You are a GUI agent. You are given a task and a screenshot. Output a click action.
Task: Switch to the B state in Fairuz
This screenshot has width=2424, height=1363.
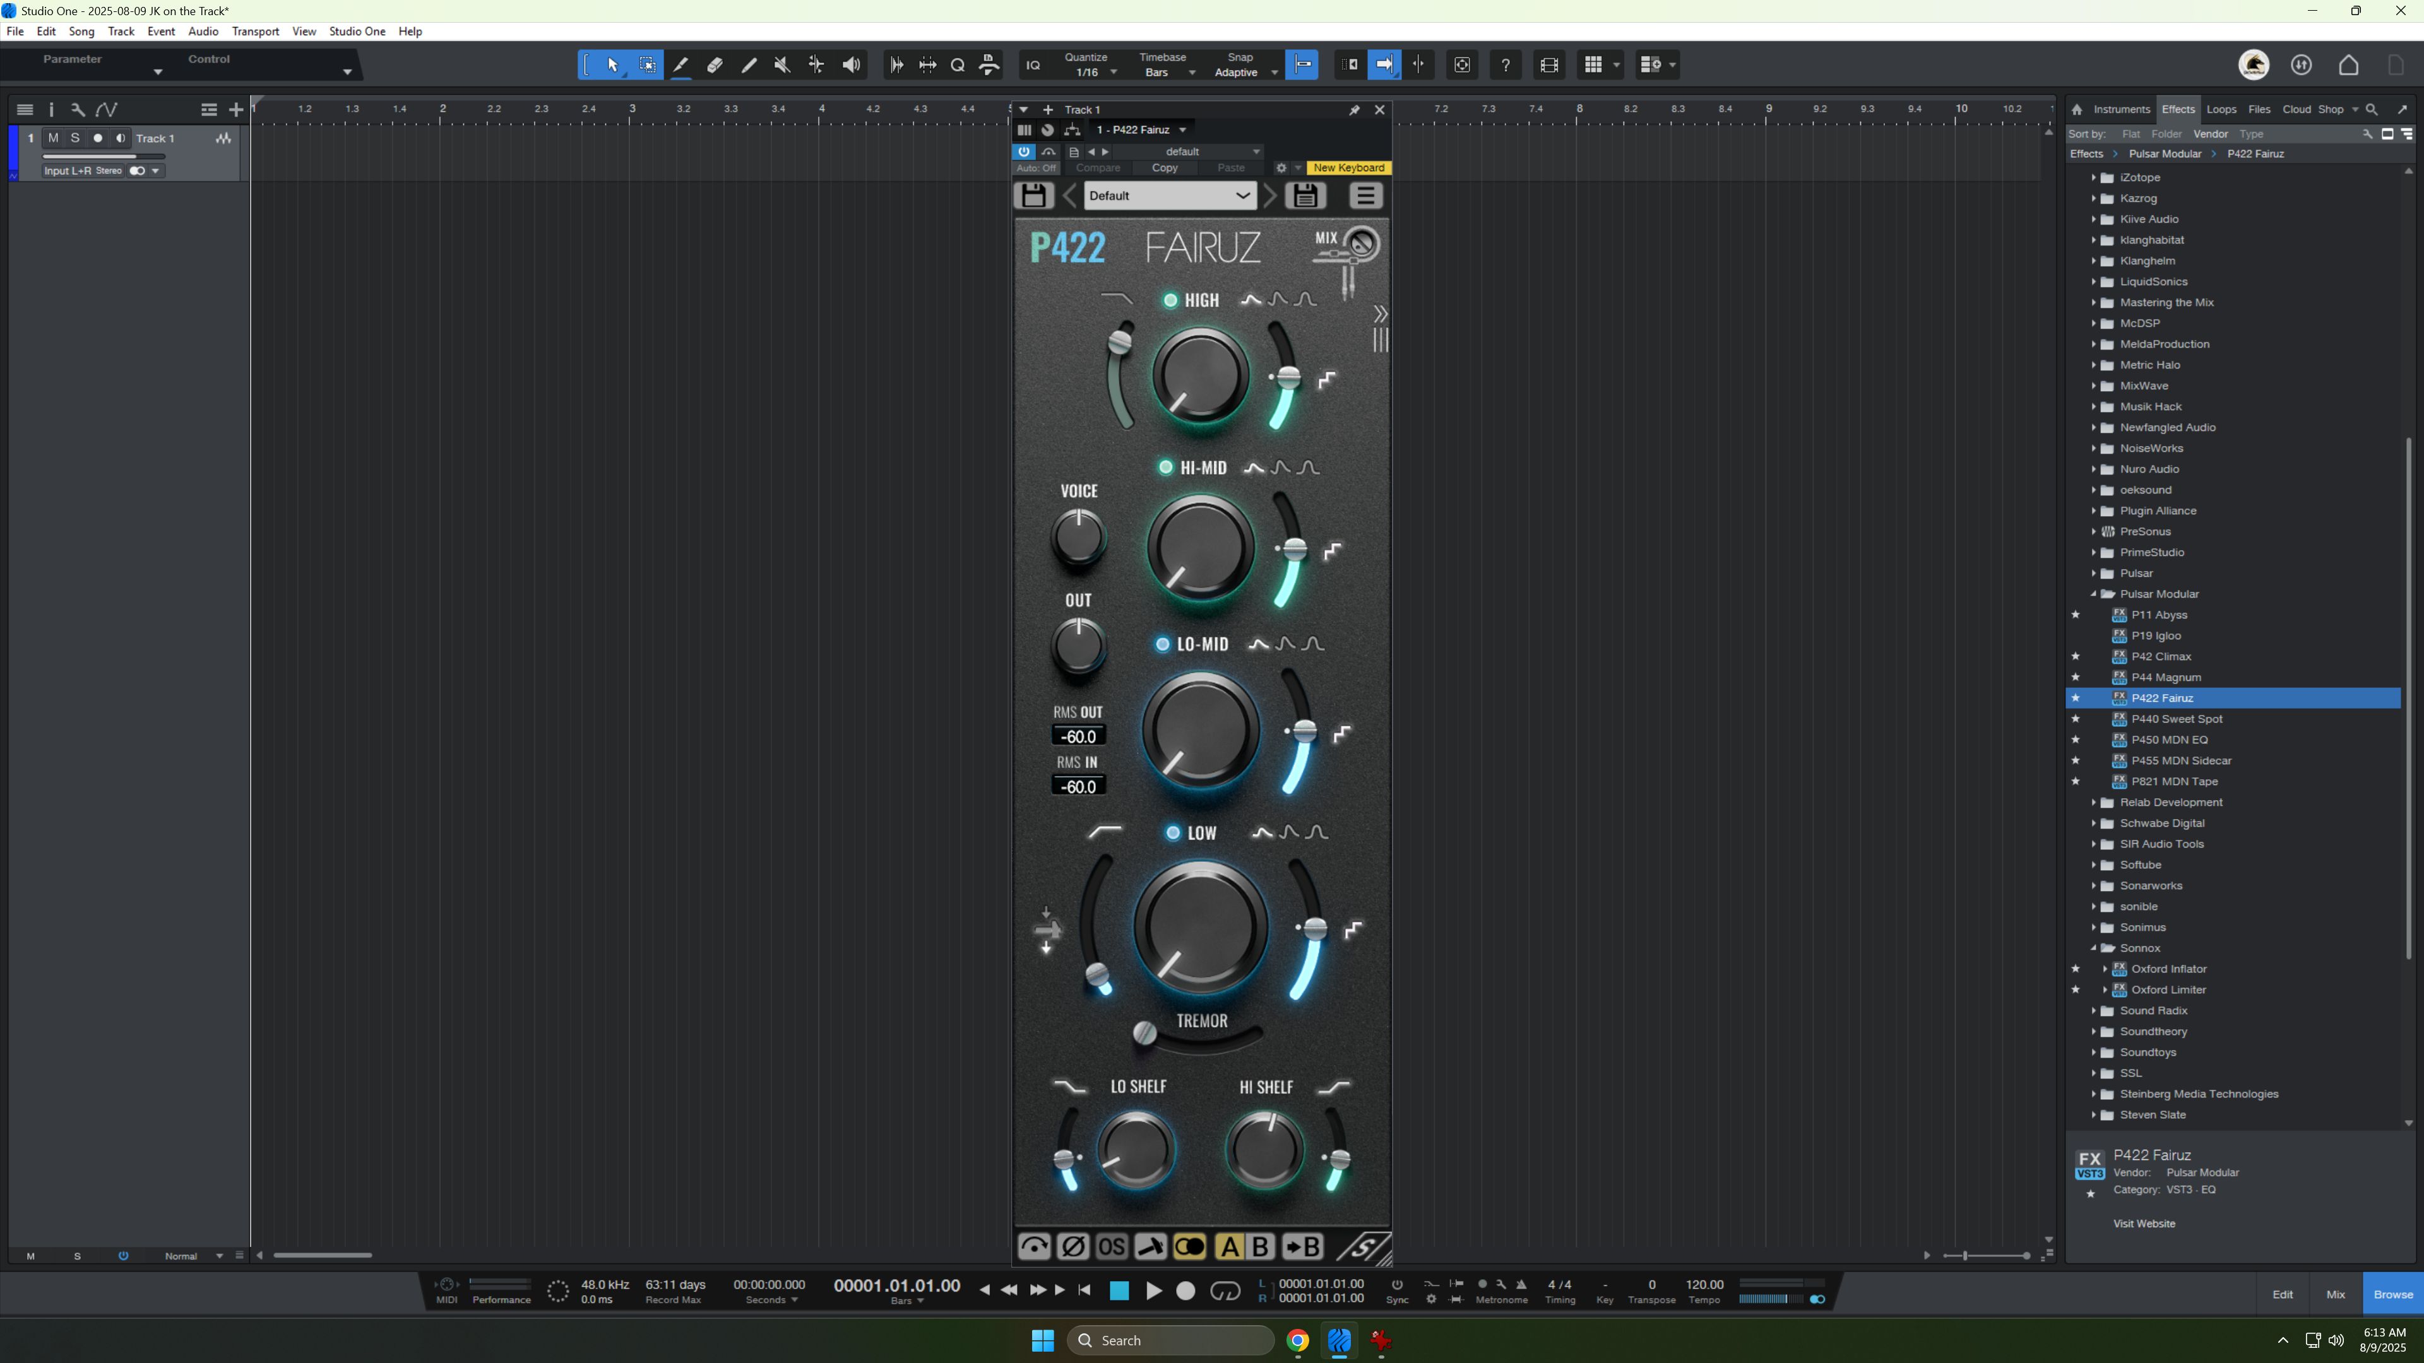point(1260,1248)
